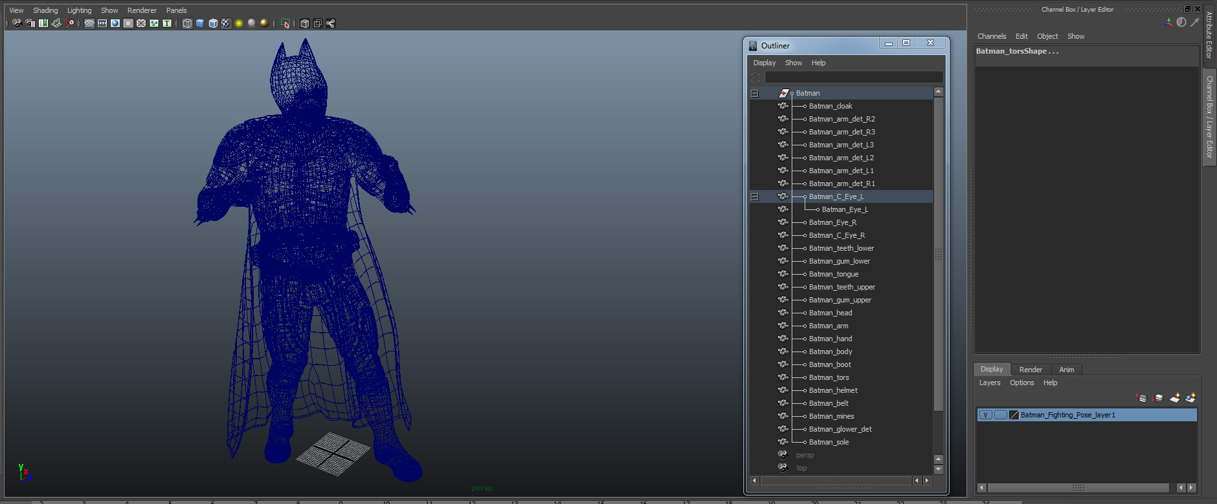This screenshot has width=1217, height=504.
Task: Toggle the Field Chart icon
Action: (141, 23)
